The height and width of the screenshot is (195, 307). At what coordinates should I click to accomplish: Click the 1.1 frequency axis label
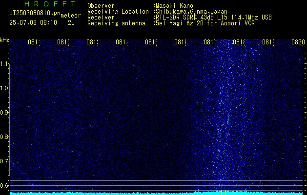[x=4, y=63]
